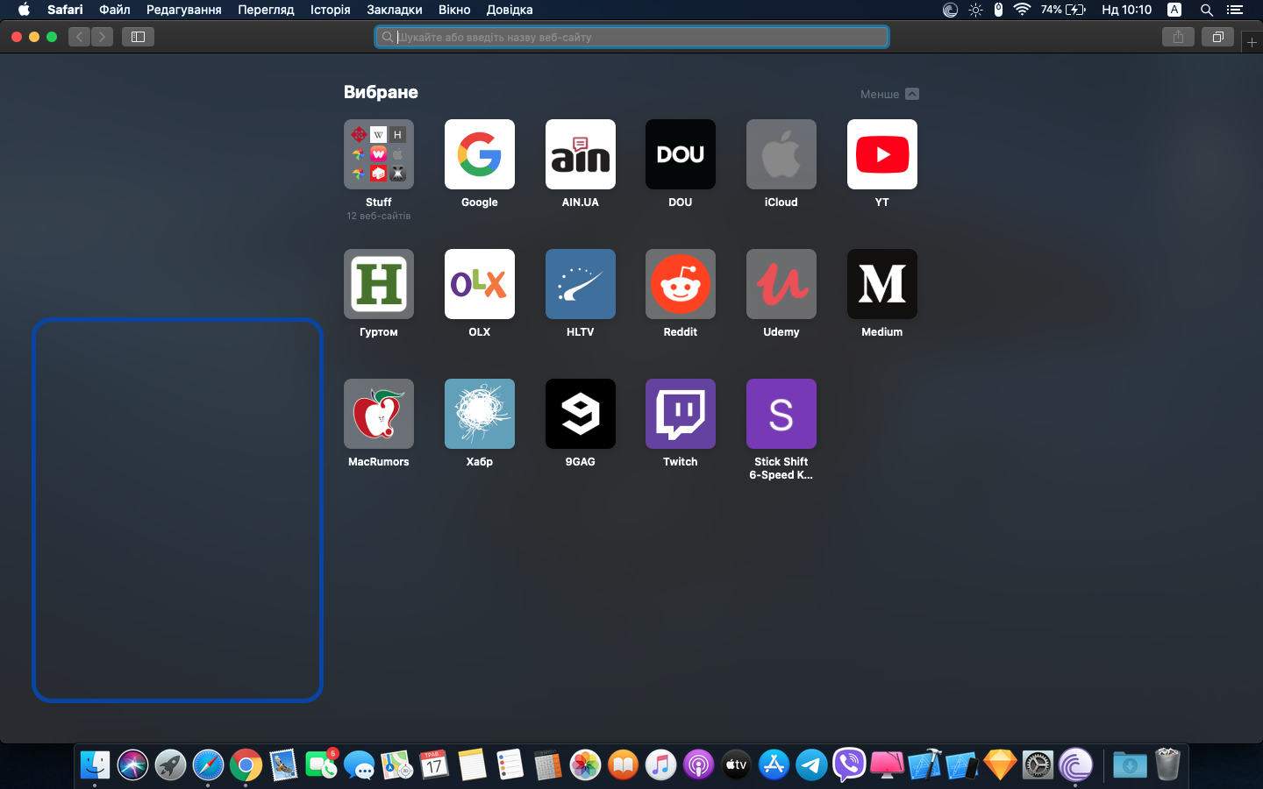Open the Закладки menu
Image resolution: width=1263 pixels, height=789 pixels.
coord(395,10)
